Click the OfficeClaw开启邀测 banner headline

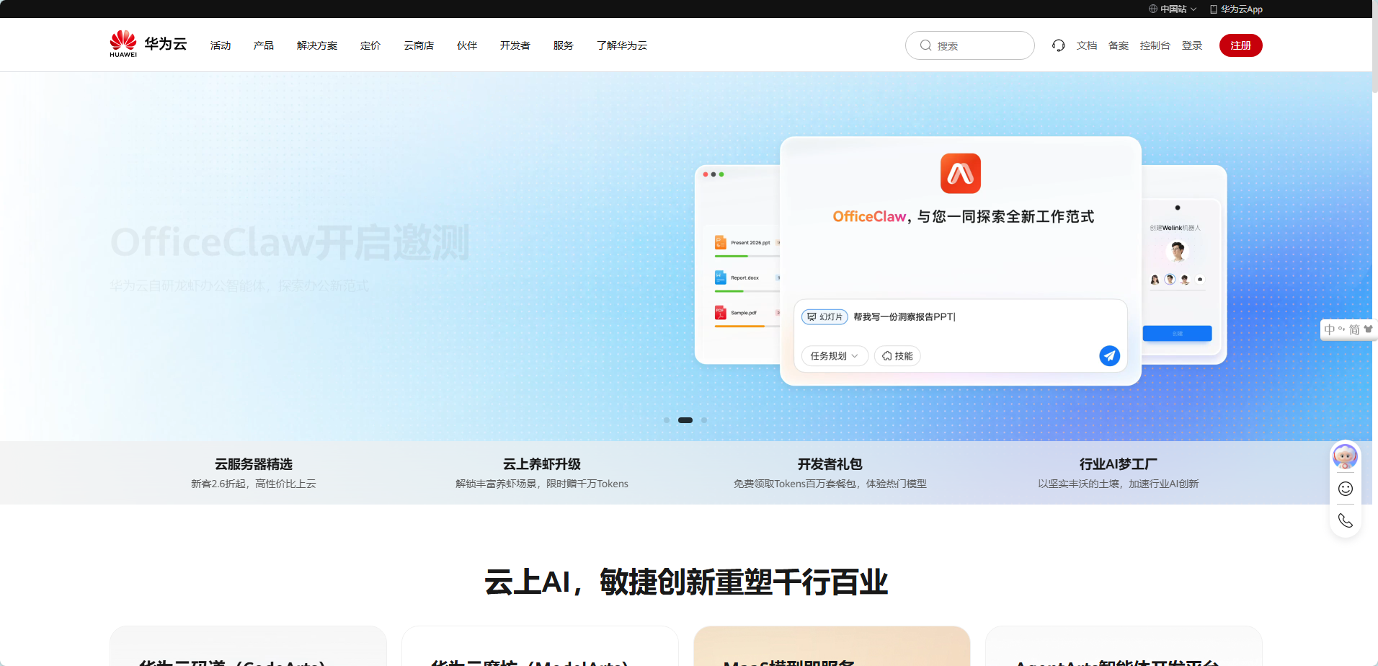click(290, 242)
